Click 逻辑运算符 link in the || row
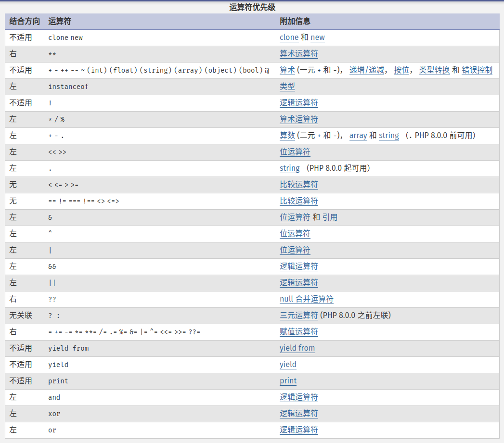The width and height of the screenshot is (504, 443). point(298,283)
